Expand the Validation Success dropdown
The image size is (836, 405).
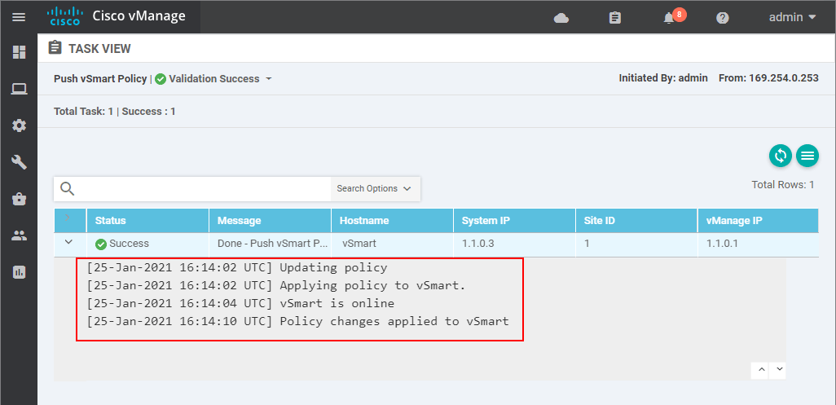pos(269,79)
